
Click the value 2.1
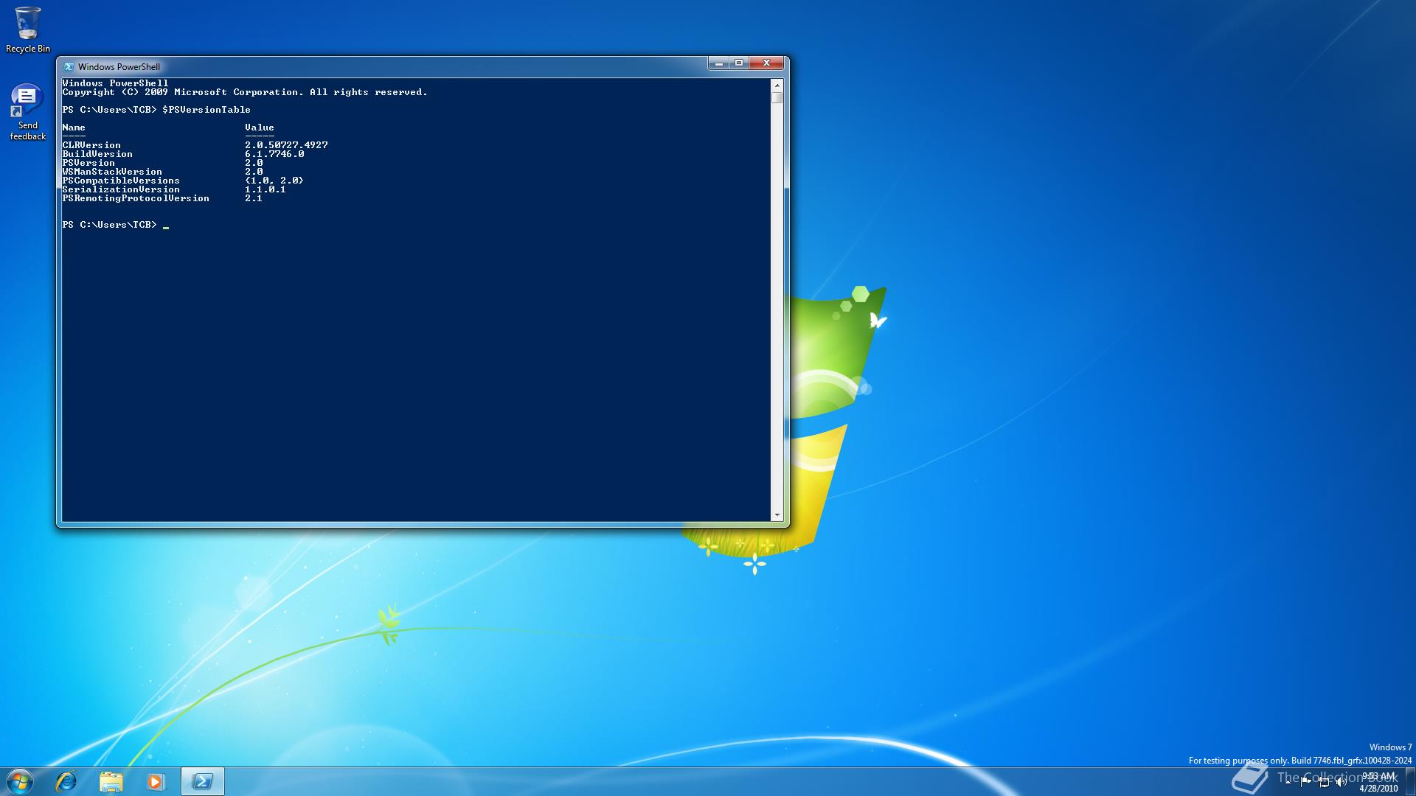[254, 198]
